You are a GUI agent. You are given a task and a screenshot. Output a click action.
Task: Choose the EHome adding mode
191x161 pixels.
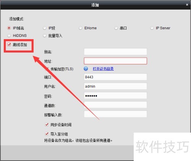pos(80,28)
